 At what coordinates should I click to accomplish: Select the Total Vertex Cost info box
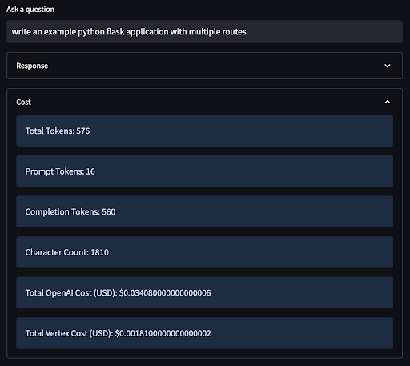204,333
